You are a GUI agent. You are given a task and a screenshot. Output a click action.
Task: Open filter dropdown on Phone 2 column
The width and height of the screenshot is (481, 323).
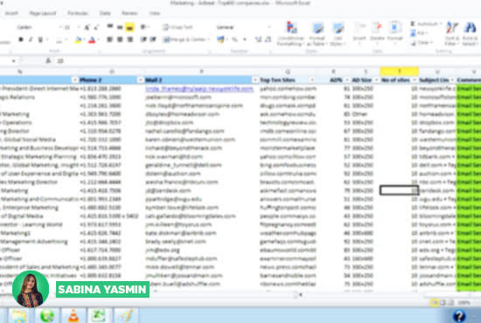pyautogui.click(x=140, y=80)
